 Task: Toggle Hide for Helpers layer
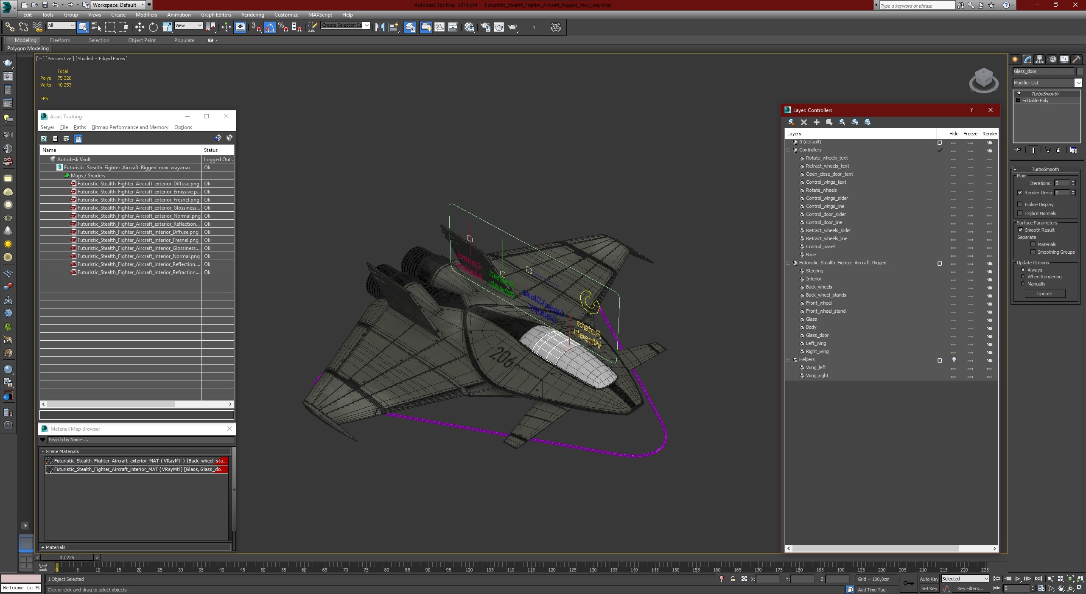(x=954, y=360)
